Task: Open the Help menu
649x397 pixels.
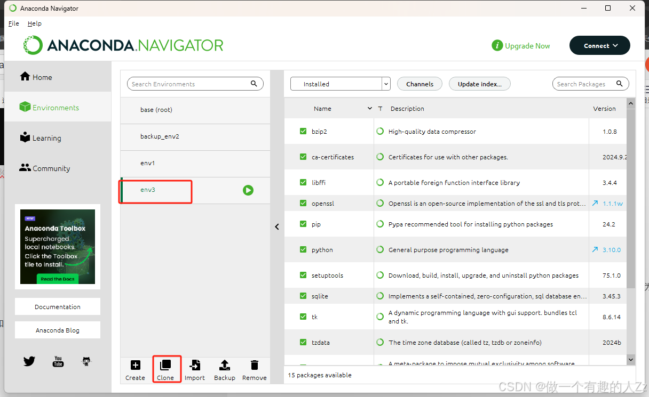Action: tap(35, 23)
